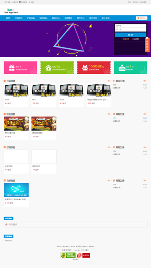Image resolution: width=151 pixels, height=268 pixels.
Task: Select the first carousel dot on the banner
Action: coord(75,56)
